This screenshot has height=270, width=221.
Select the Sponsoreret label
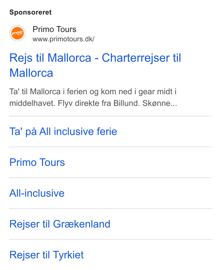(31, 12)
